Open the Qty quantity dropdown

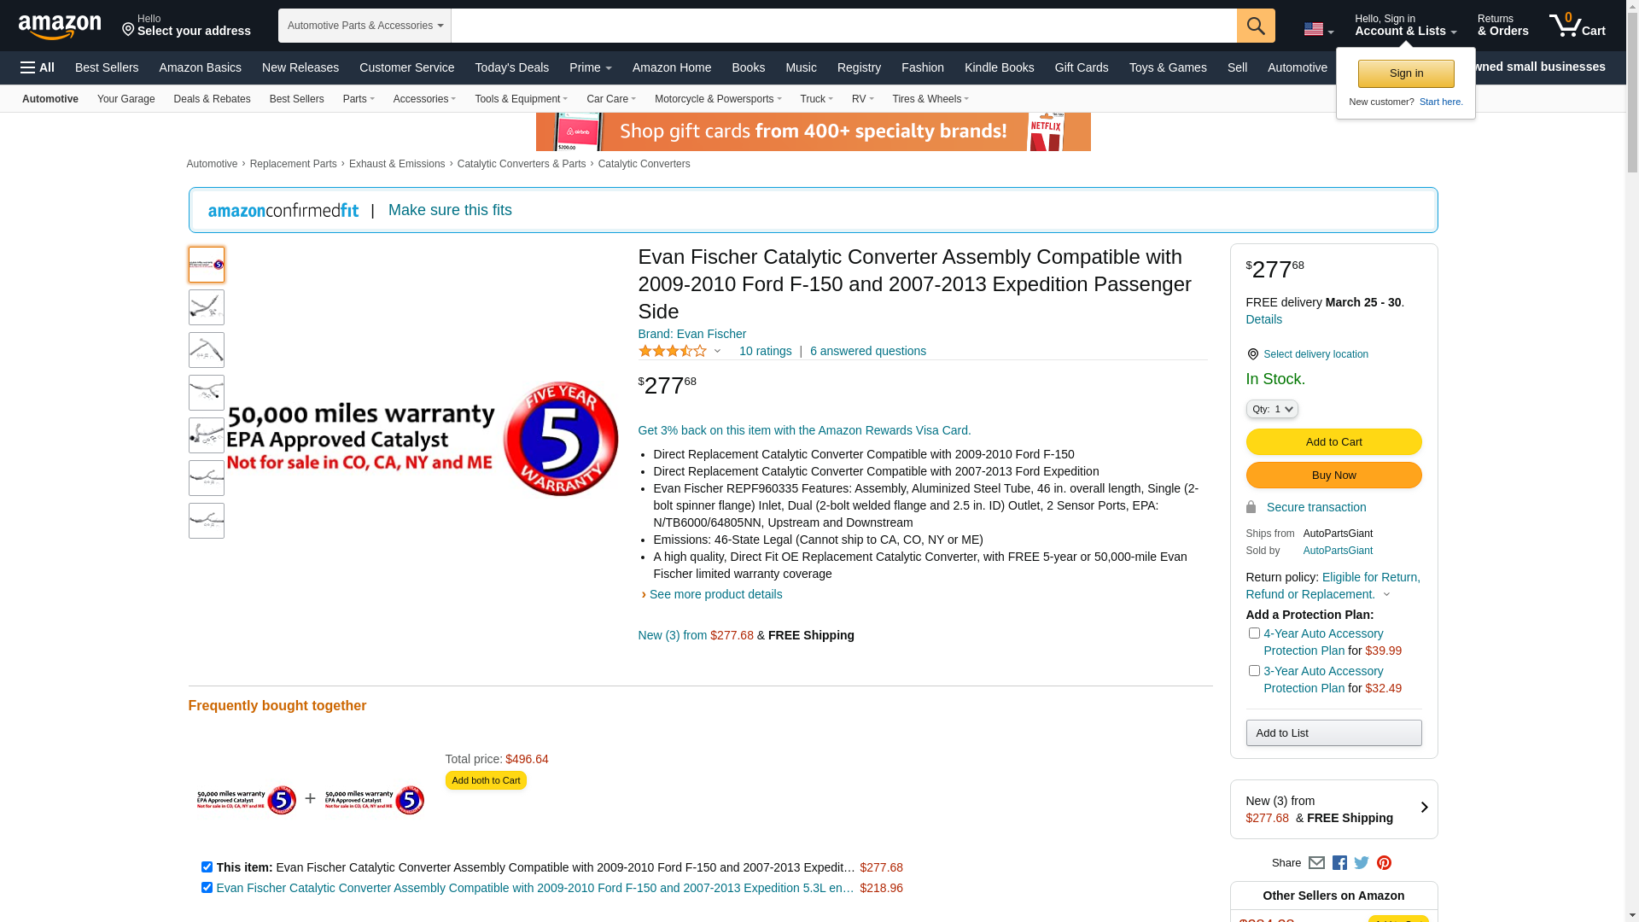click(1271, 410)
